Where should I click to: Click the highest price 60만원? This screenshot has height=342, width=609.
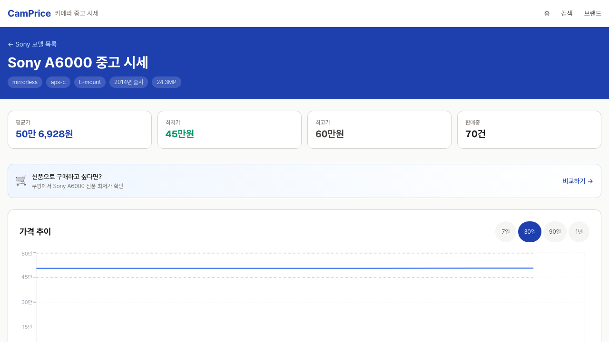(x=330, y=134)
